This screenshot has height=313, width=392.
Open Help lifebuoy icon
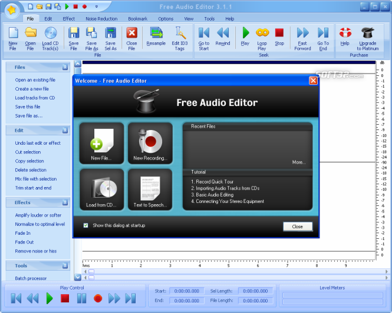click(x=345, y=36)
